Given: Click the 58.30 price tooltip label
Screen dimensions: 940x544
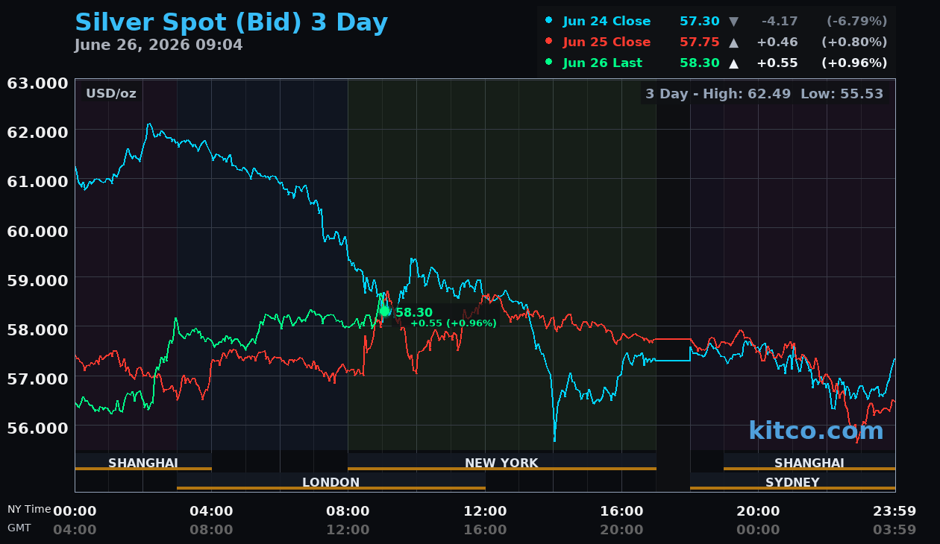Looking at the screenshot, I should (x=414, y=312).
